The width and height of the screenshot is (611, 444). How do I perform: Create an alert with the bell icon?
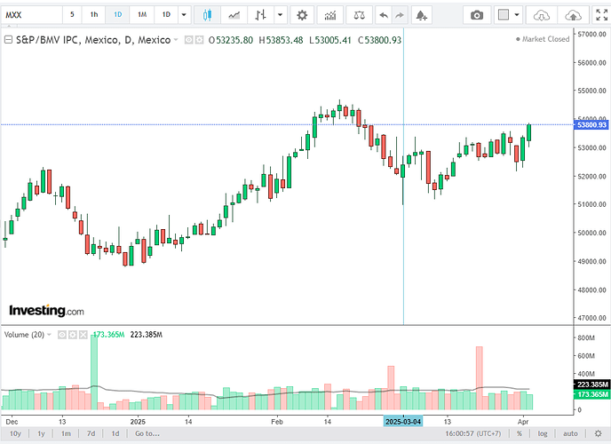pyautogui.click(x=421, y=15)
